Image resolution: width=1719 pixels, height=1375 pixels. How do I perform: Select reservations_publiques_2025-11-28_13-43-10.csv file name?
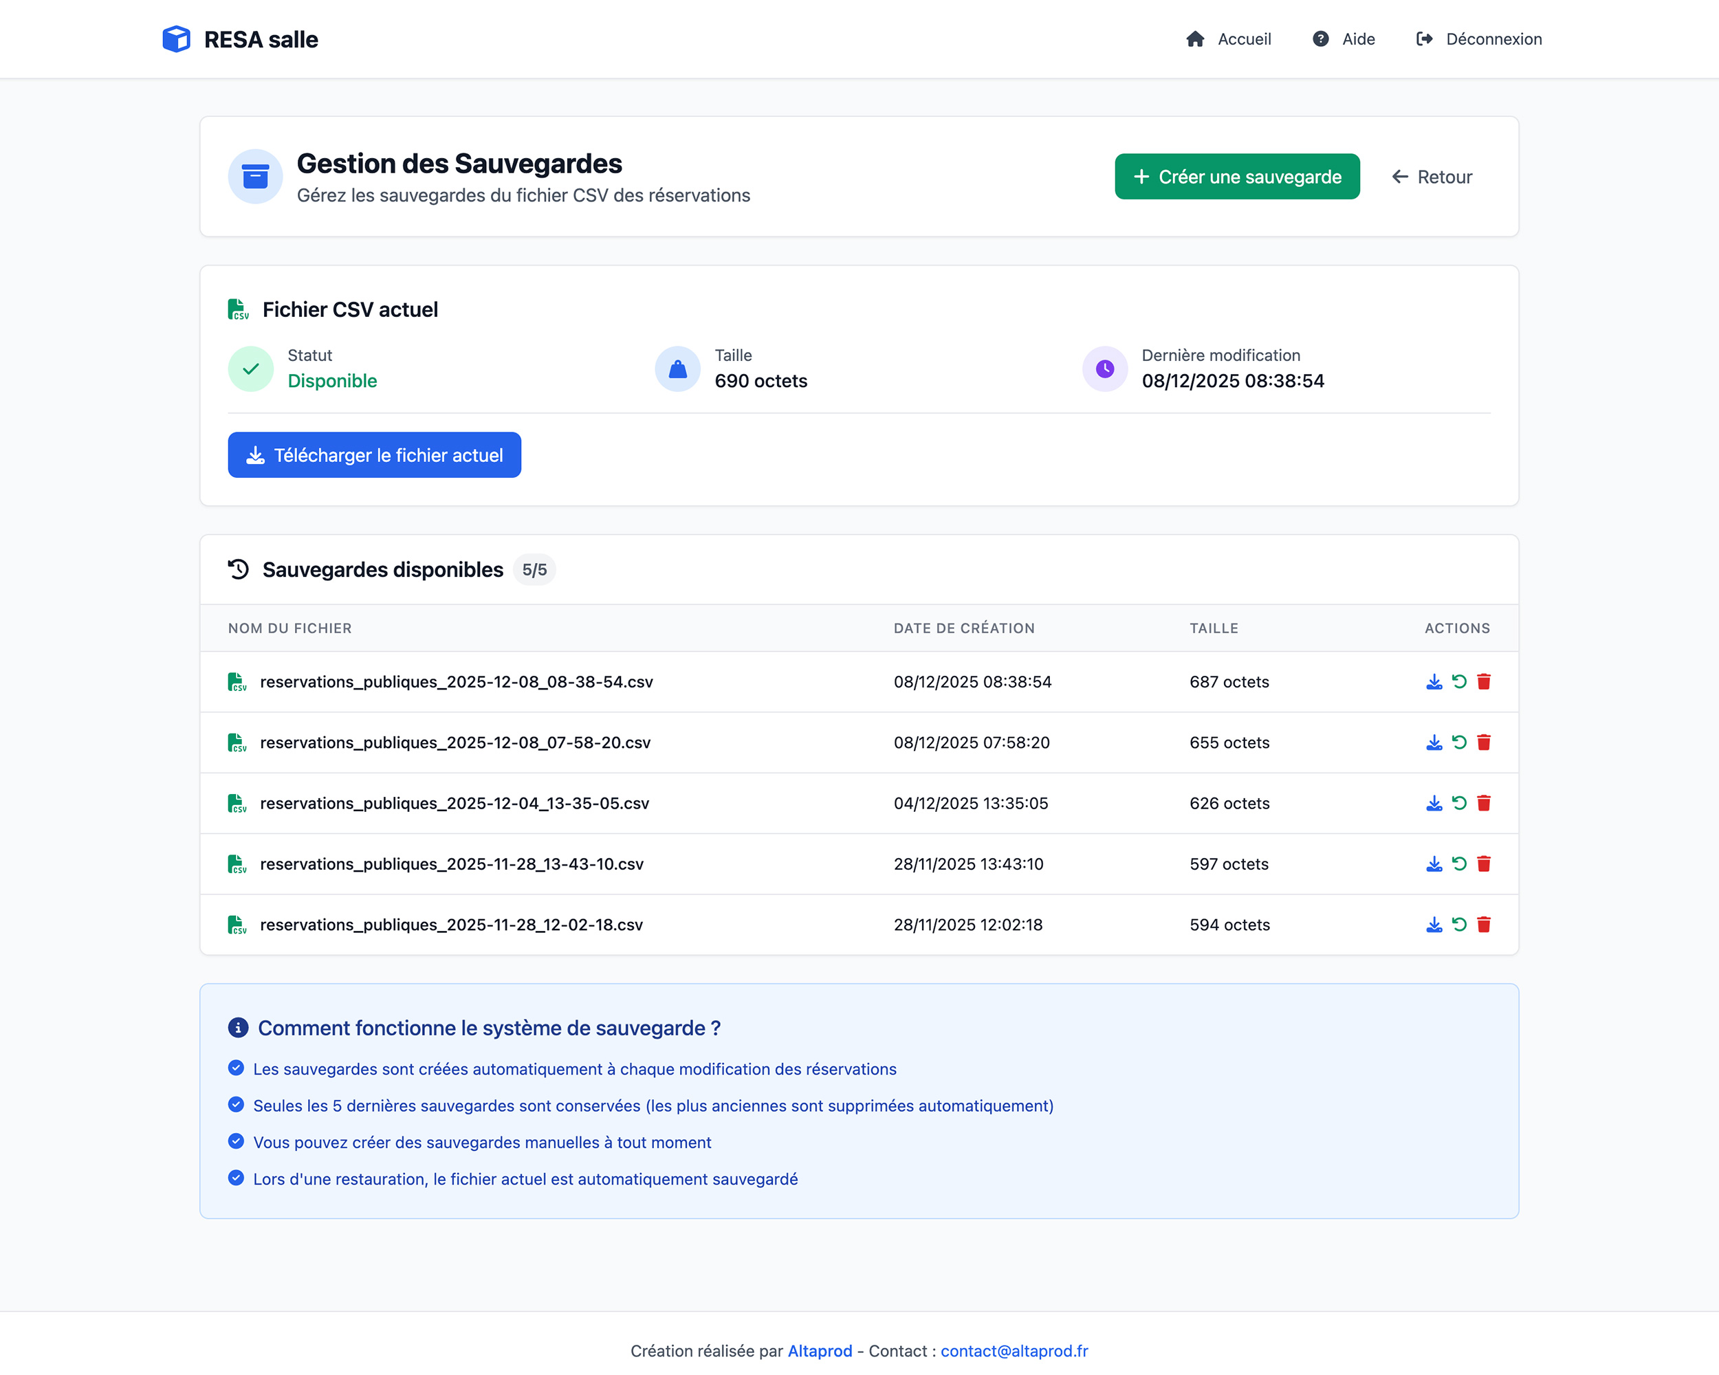tap(451, 863)
